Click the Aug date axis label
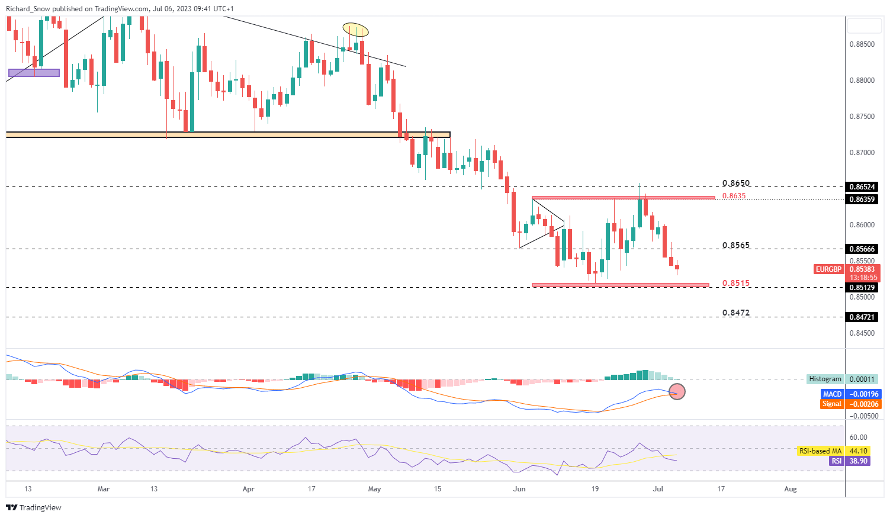 coord(791,489)
